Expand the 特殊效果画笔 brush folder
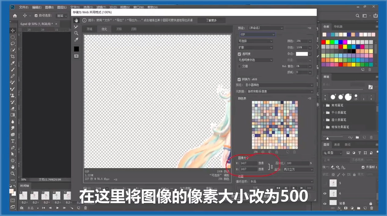The width and height of the screenshot is (387, 216). 324,127
